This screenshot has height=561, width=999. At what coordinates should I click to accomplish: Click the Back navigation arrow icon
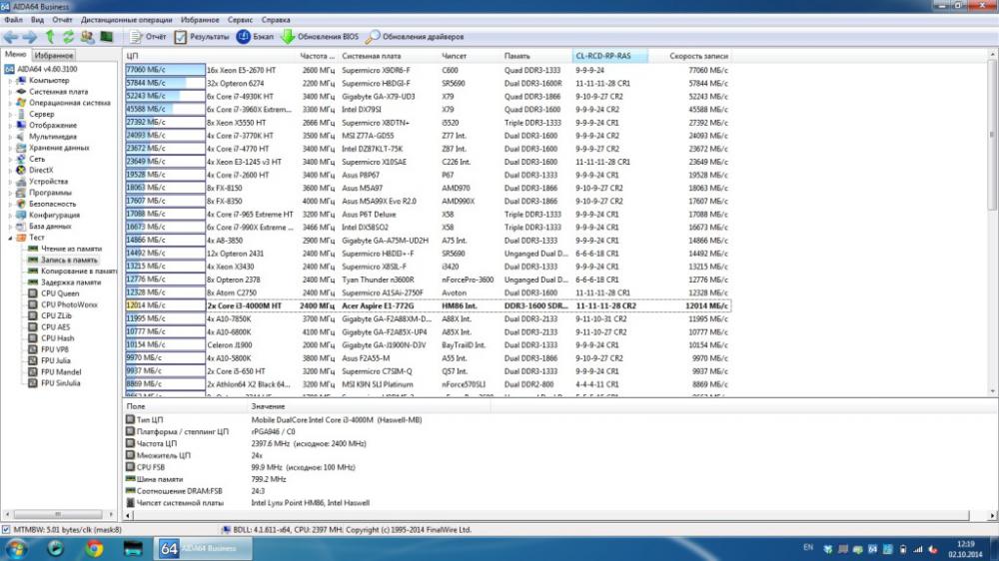(11, 37)
